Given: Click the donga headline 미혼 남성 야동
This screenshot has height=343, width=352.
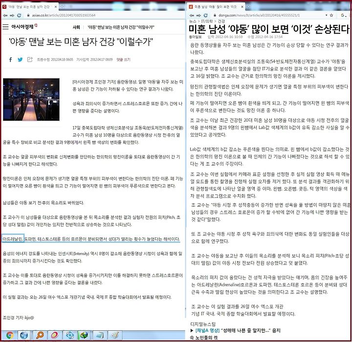Looking at the screenshot, I should pyautogui.click(x=269, y=29).
